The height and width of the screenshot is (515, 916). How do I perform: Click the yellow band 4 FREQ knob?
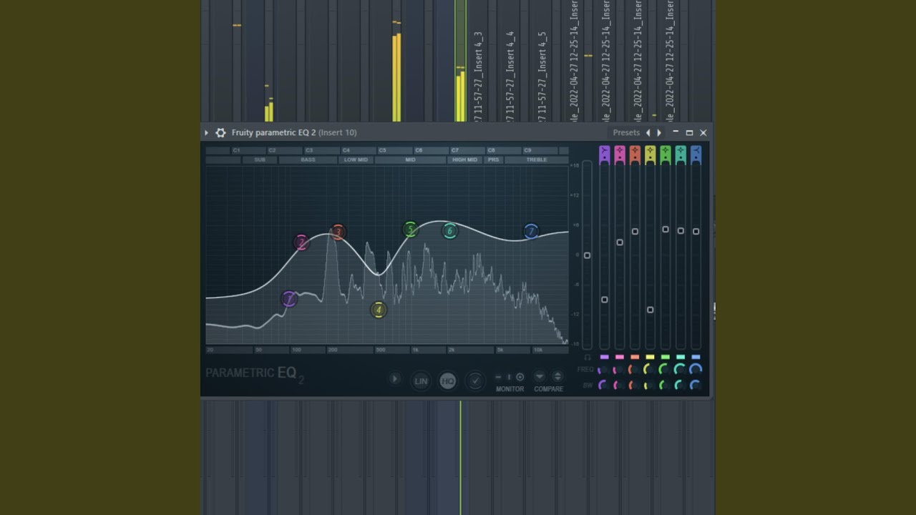(x=649, y=370)
